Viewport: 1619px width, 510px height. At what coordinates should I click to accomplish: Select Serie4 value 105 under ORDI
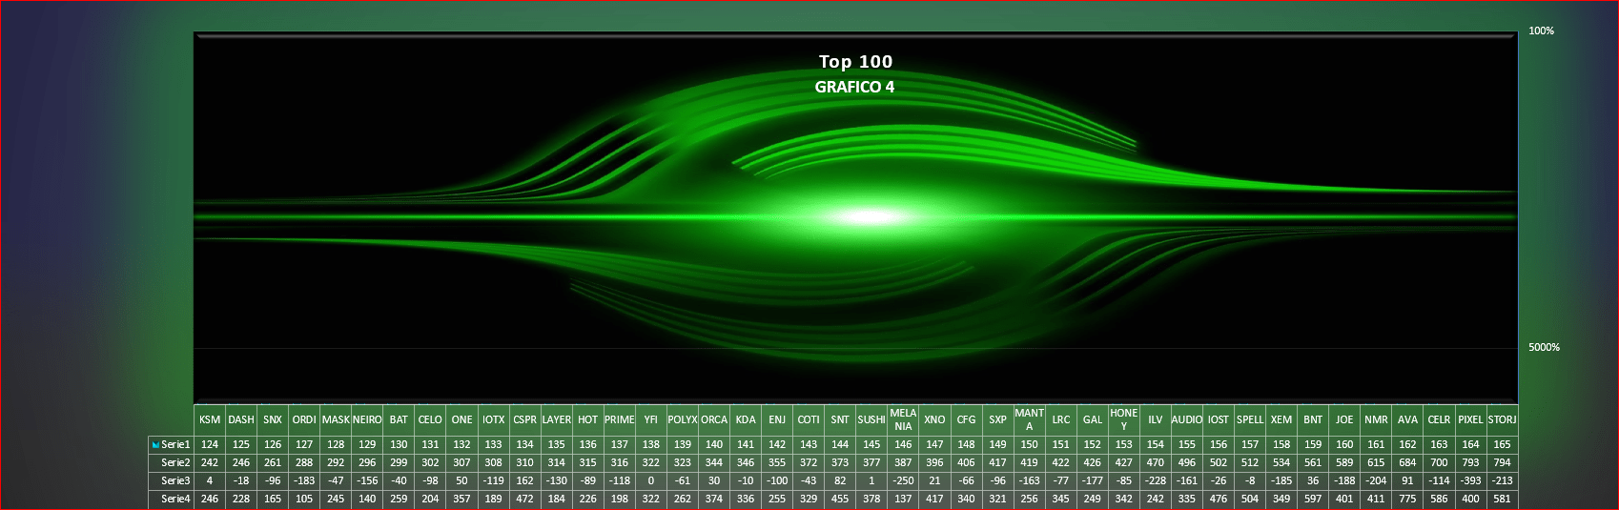click(x=304, y=499)
